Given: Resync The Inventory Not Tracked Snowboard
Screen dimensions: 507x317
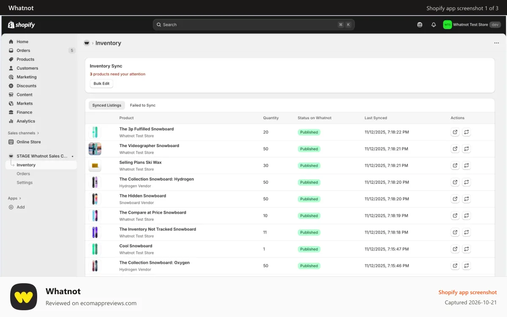Looking at the screenshot, I should pos(466,232).
